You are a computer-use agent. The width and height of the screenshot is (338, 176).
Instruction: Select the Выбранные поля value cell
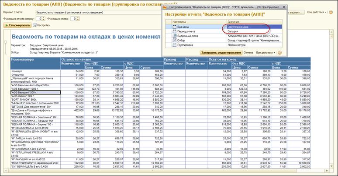pyautogui.click(x=255, y=36)
